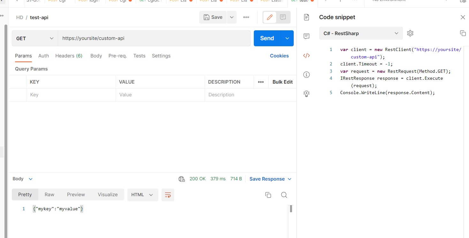Click the Save button
The image size is (469, 238).
click(213, 17)
